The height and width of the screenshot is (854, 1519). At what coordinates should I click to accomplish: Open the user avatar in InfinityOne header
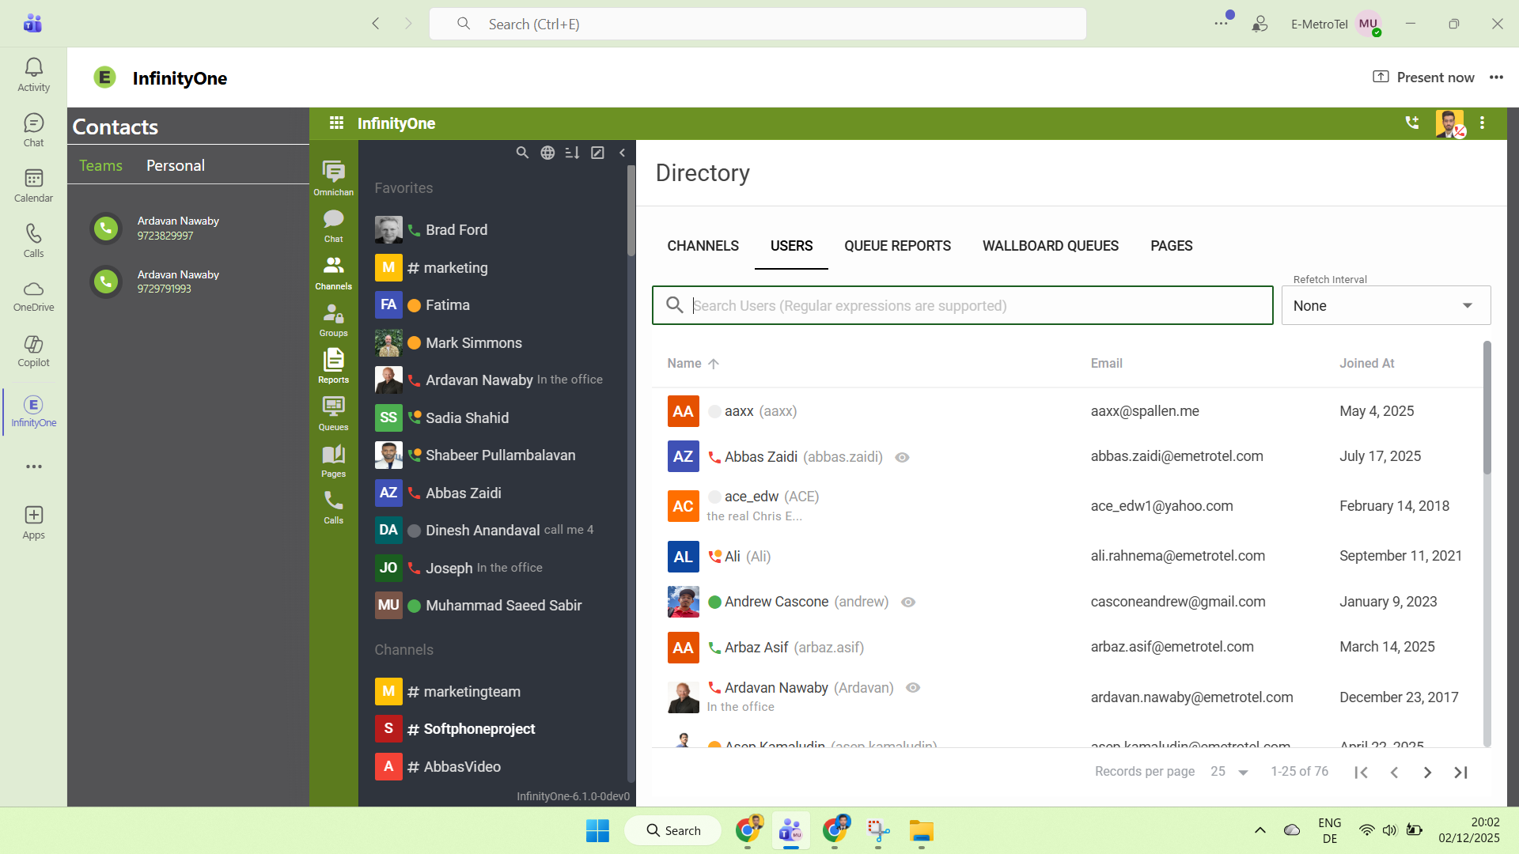coord(1449,123)
